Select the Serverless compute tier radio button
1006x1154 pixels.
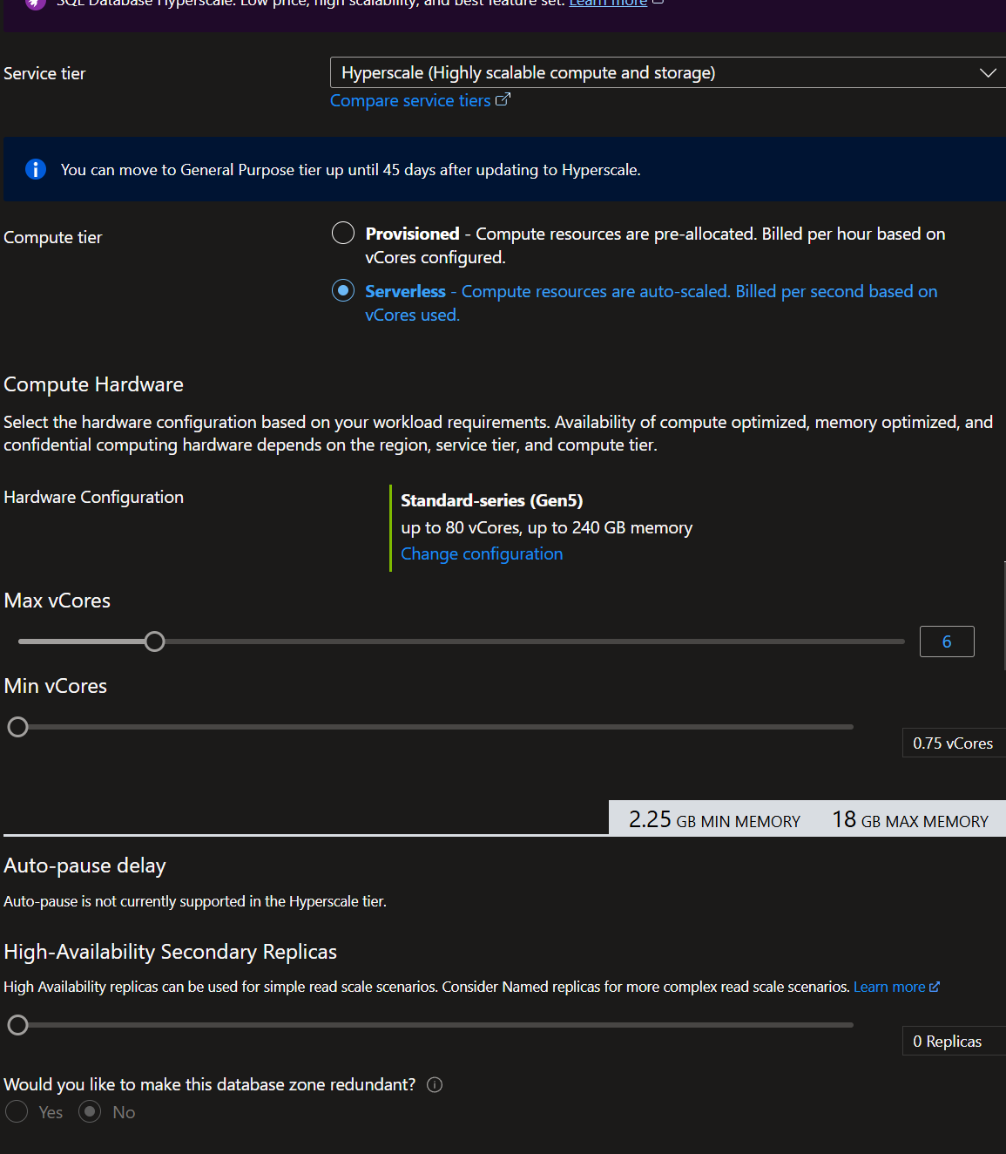click(343, 290)
